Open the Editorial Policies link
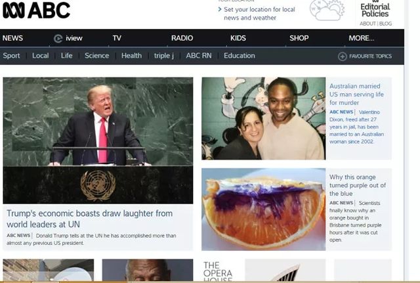This screenshot has width=420, height=283. click(x=375, y=10)
